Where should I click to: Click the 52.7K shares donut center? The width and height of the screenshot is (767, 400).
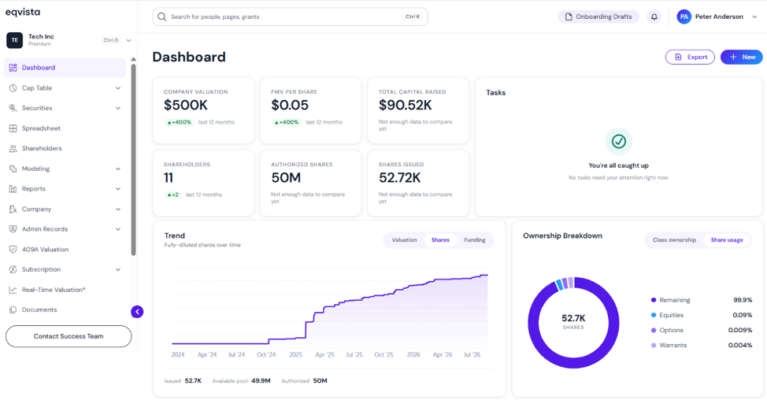[x=573, y=322]
